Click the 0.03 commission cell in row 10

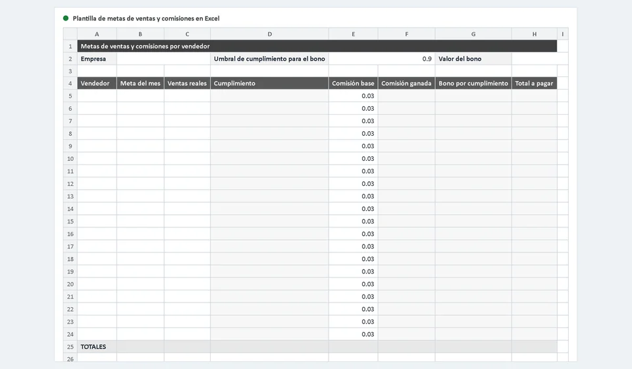click(353, 159)
